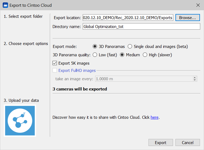Click the Export location path field
The image size is (204, 150).
128,18
